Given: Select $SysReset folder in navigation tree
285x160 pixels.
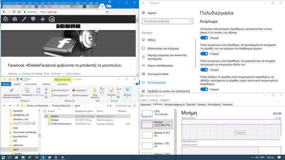Looking at the screenshot, I should tap(18, 111).
